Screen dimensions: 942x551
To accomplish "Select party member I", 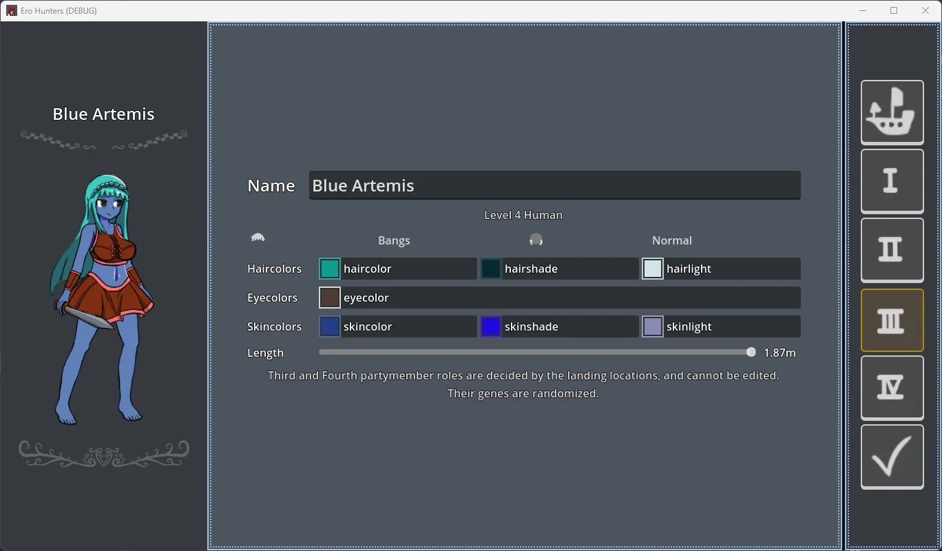I will [x=892, y=181].
